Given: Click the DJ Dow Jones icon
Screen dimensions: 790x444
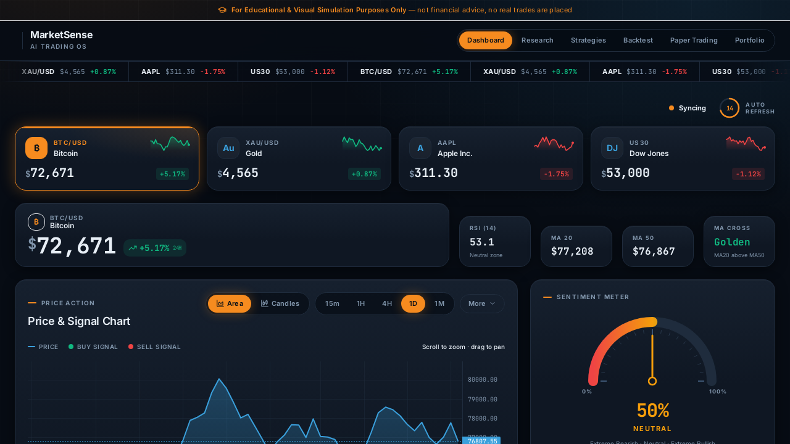Looking at the screenshot, I should (x=612, y=148).
